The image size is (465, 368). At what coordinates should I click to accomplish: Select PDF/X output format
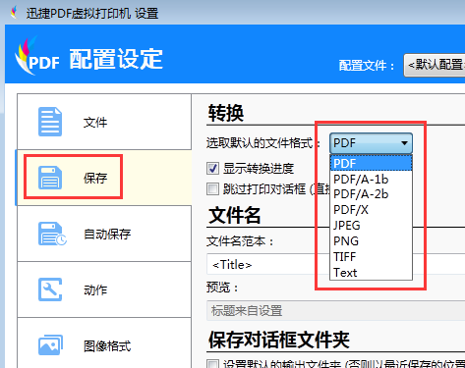coord(371,210)
